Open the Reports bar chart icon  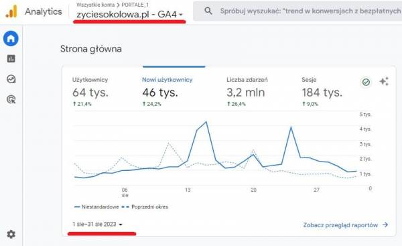11,58
